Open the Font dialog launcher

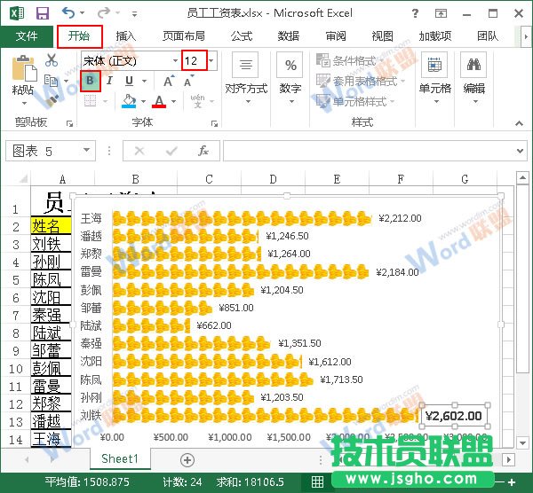(x=214, y=123)
